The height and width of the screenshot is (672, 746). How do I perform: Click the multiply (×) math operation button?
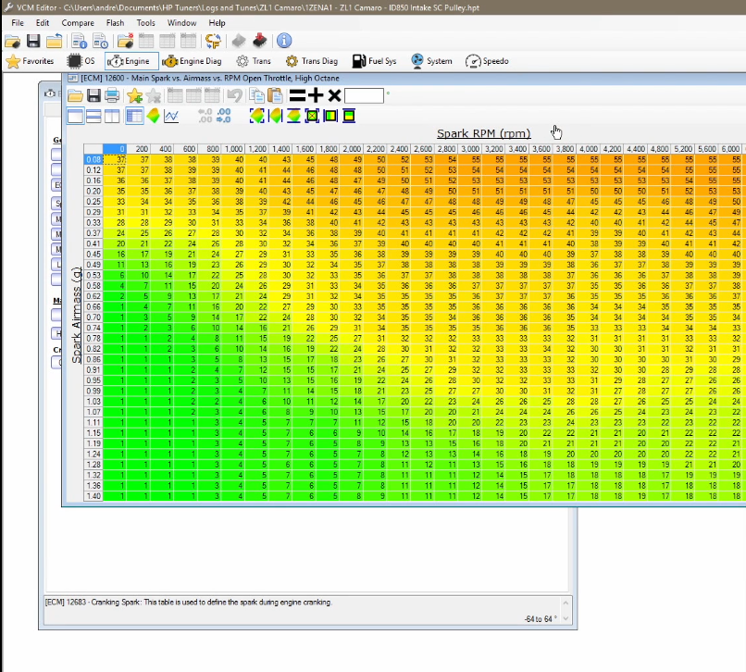[x=333, y=95]
